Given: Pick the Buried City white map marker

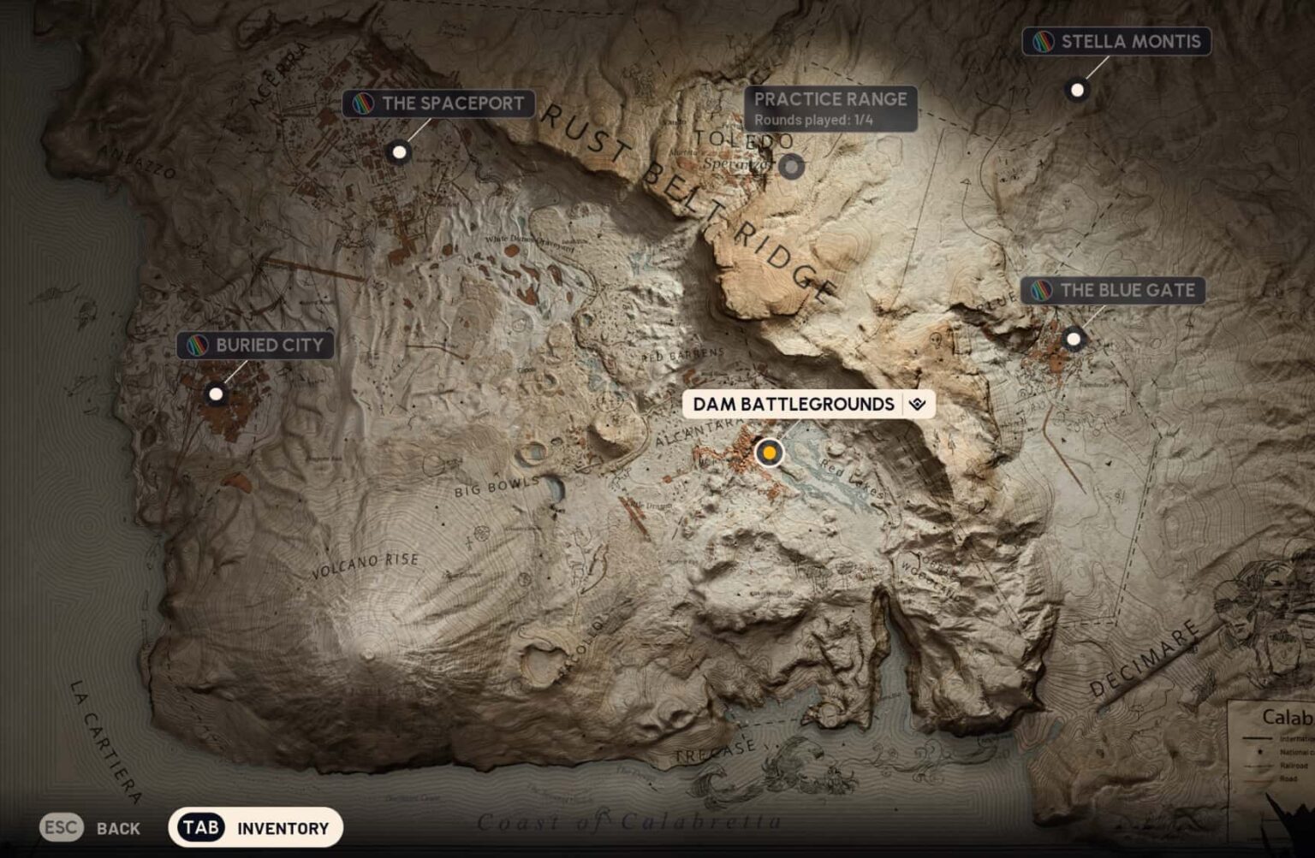Looking at the screenshot, I should click(x=216, y=393).
